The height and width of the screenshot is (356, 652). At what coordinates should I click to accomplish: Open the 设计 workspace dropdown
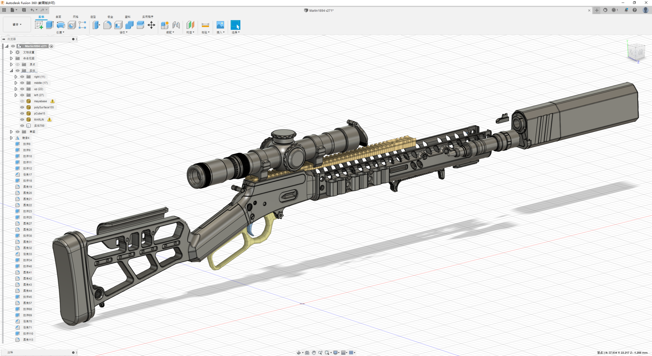click(17, 24)
